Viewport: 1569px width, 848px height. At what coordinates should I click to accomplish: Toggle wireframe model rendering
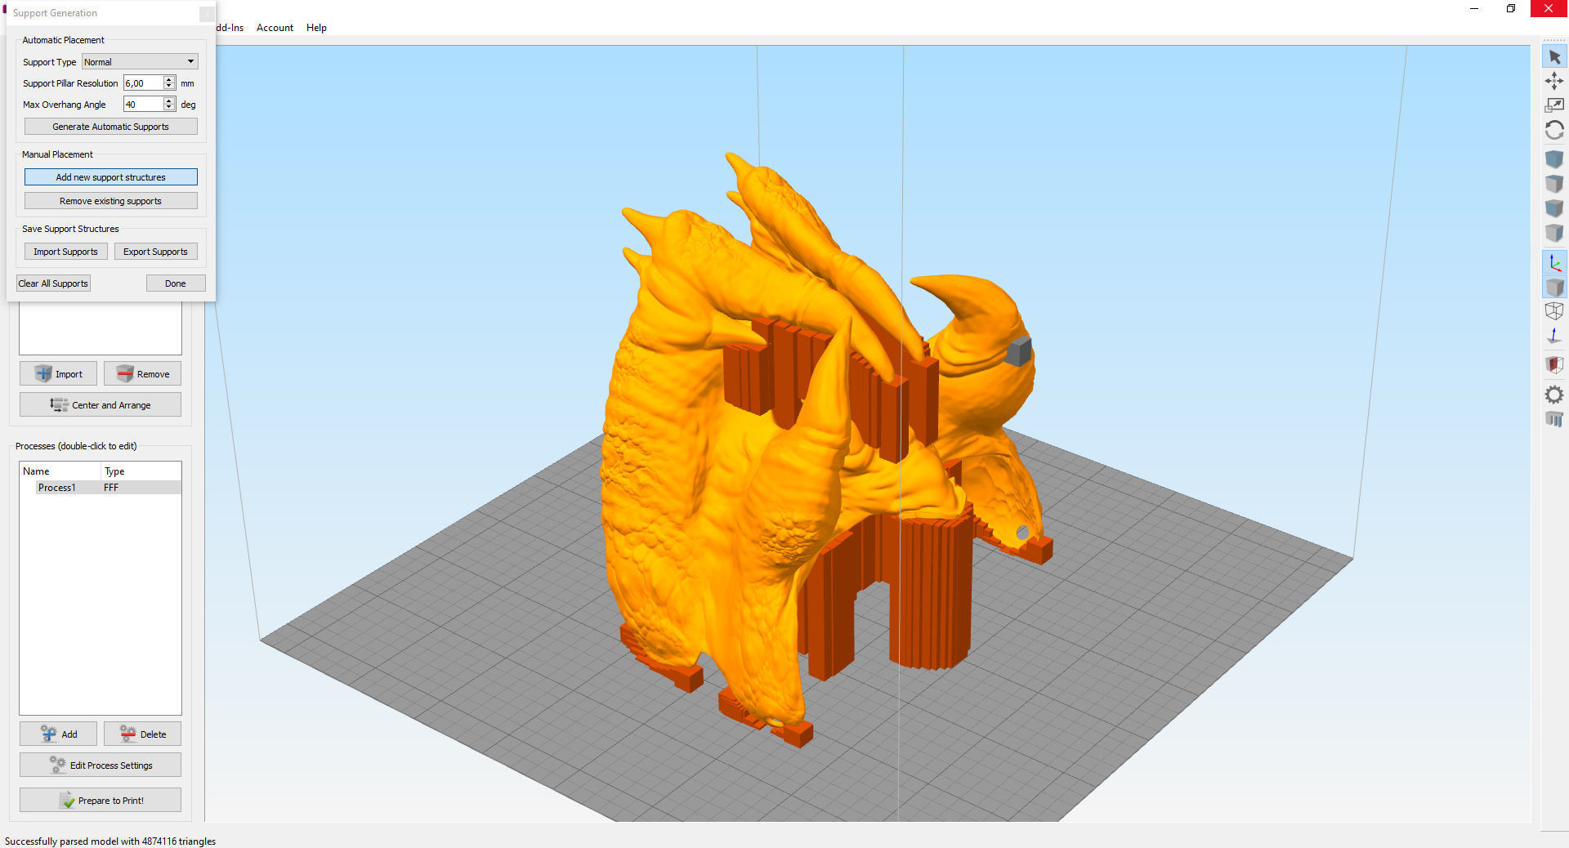[1554, 310]
